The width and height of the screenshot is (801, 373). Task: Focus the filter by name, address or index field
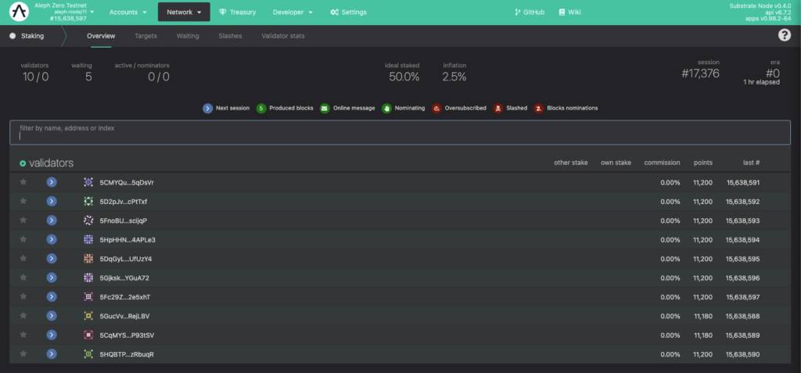click(x=400, y=132)
